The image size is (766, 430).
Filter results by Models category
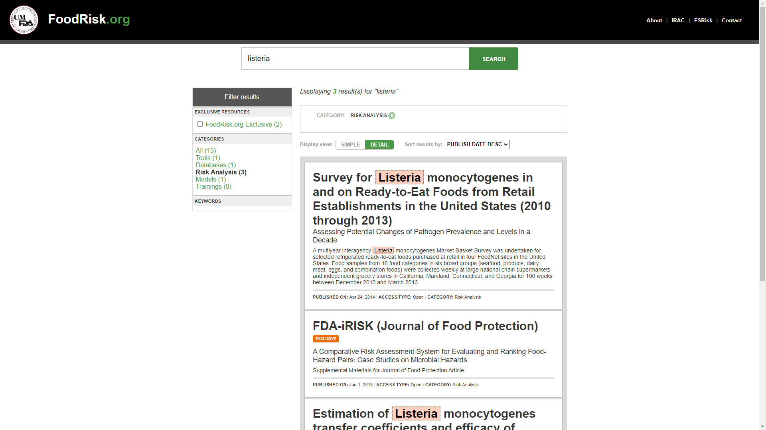211,179
